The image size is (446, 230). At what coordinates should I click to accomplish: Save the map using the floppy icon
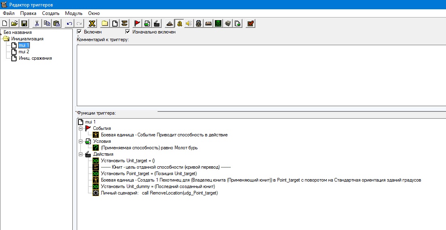[x=24, y=23]
